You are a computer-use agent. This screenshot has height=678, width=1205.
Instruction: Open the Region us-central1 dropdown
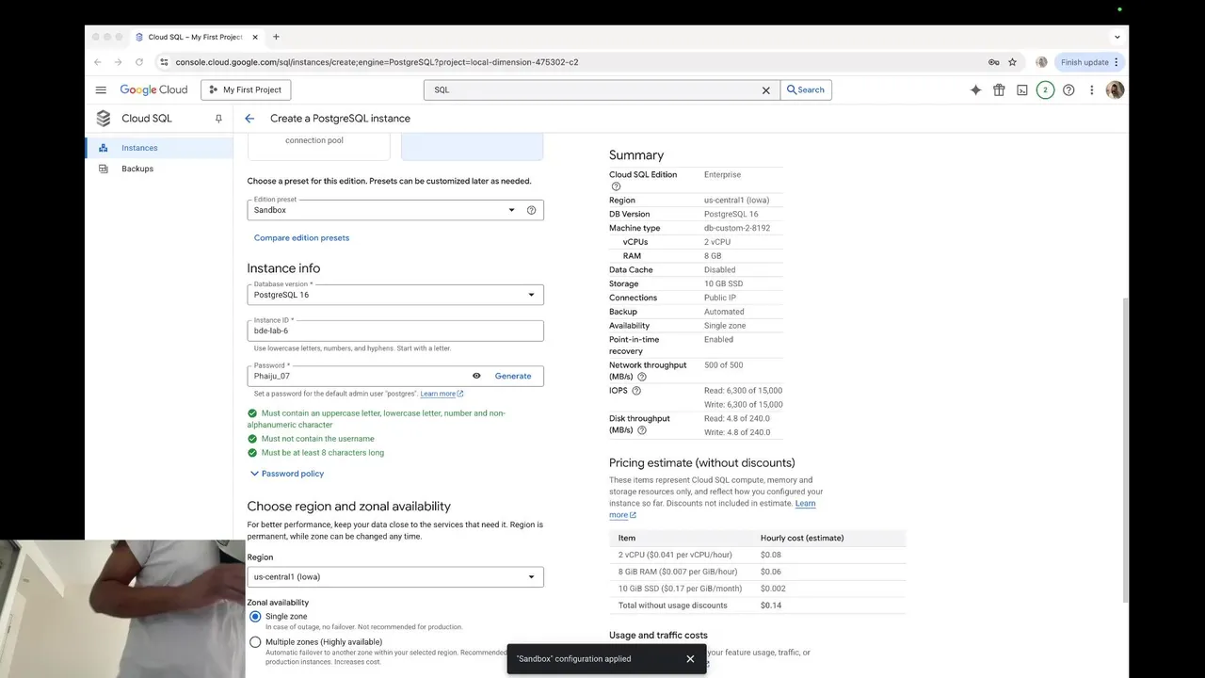(395, 576)
